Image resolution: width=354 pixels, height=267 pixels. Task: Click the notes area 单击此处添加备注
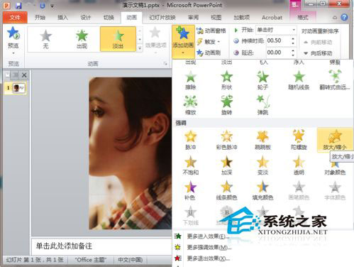point(64,246)
